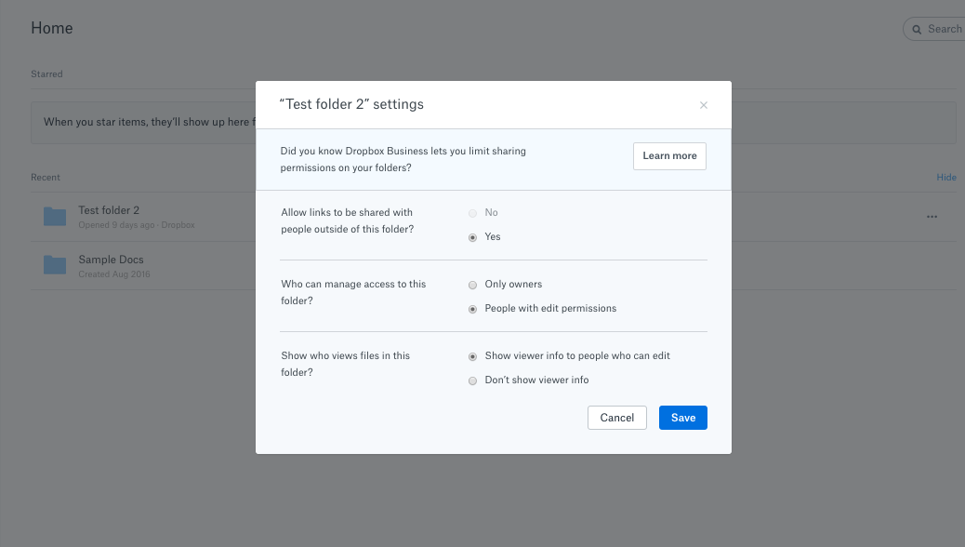Click the Starred section label
The height and width of the screenshot is (547, 965).
tap(46, 74)
